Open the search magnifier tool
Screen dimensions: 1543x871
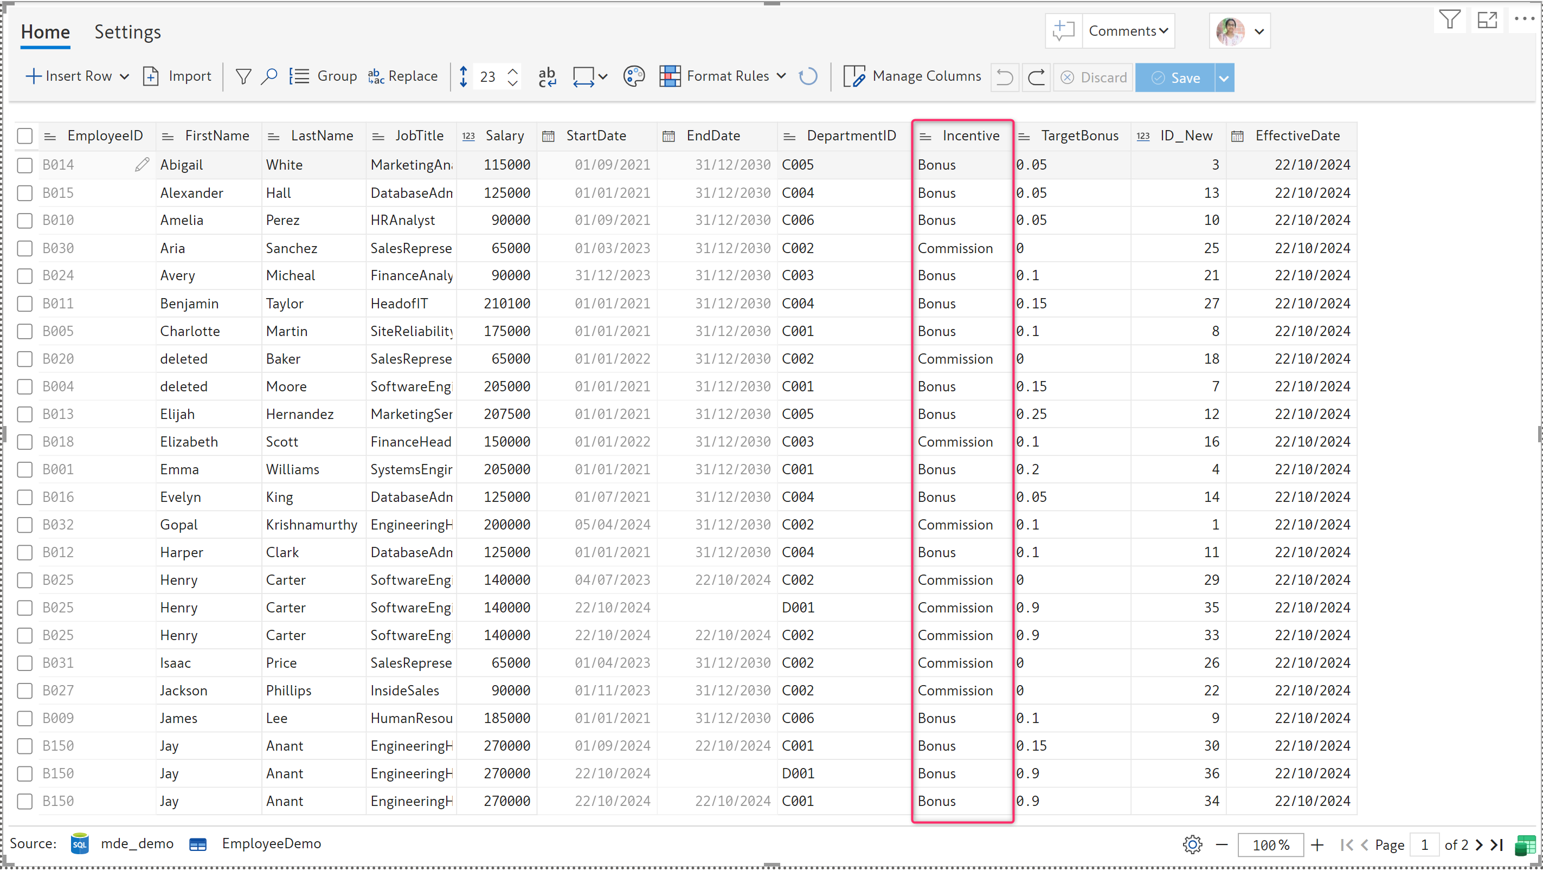pos(269,76)
